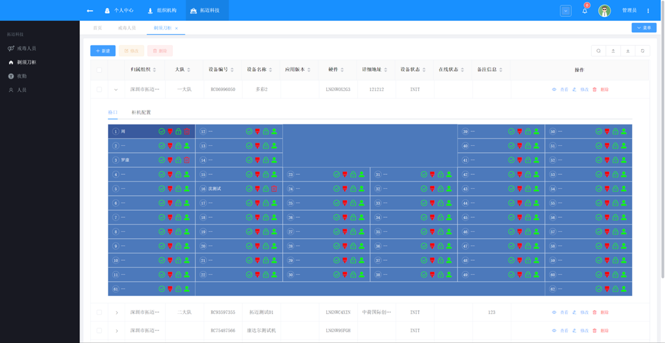
Task: Click the green checkmark icon in slot 4
Action: (x=162, y=174)
